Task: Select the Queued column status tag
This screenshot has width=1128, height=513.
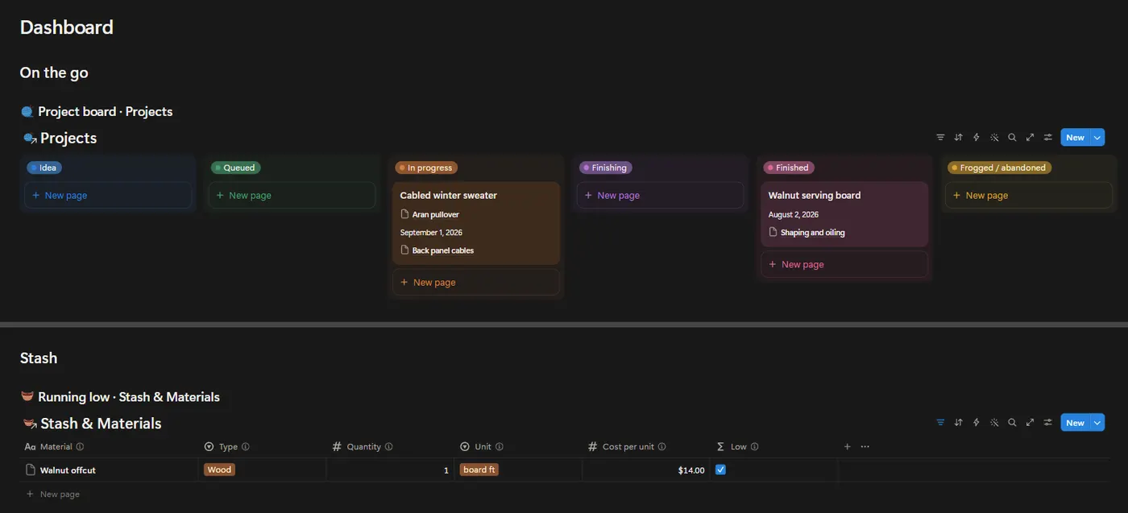Action: [x=235, y=168]
